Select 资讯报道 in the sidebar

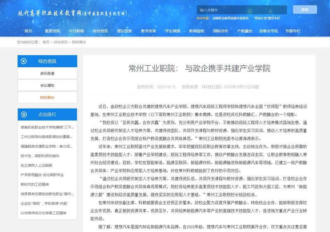[x=47, y=73]
